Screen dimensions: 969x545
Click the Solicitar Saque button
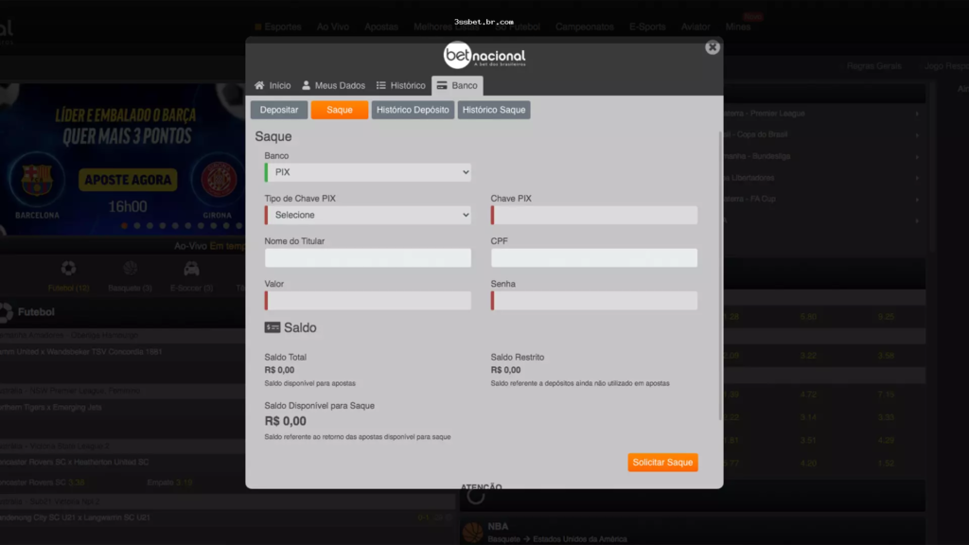[662, 462]
